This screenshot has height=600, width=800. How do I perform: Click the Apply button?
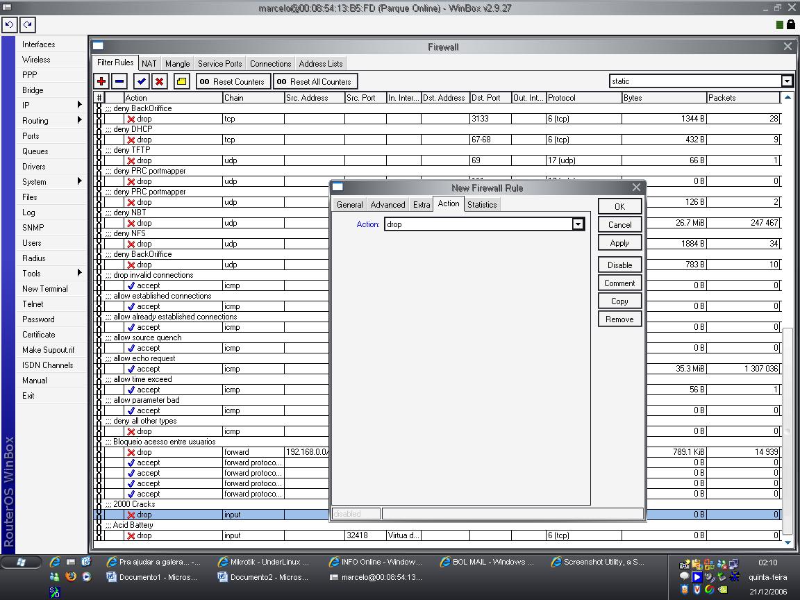coord(619,243)
